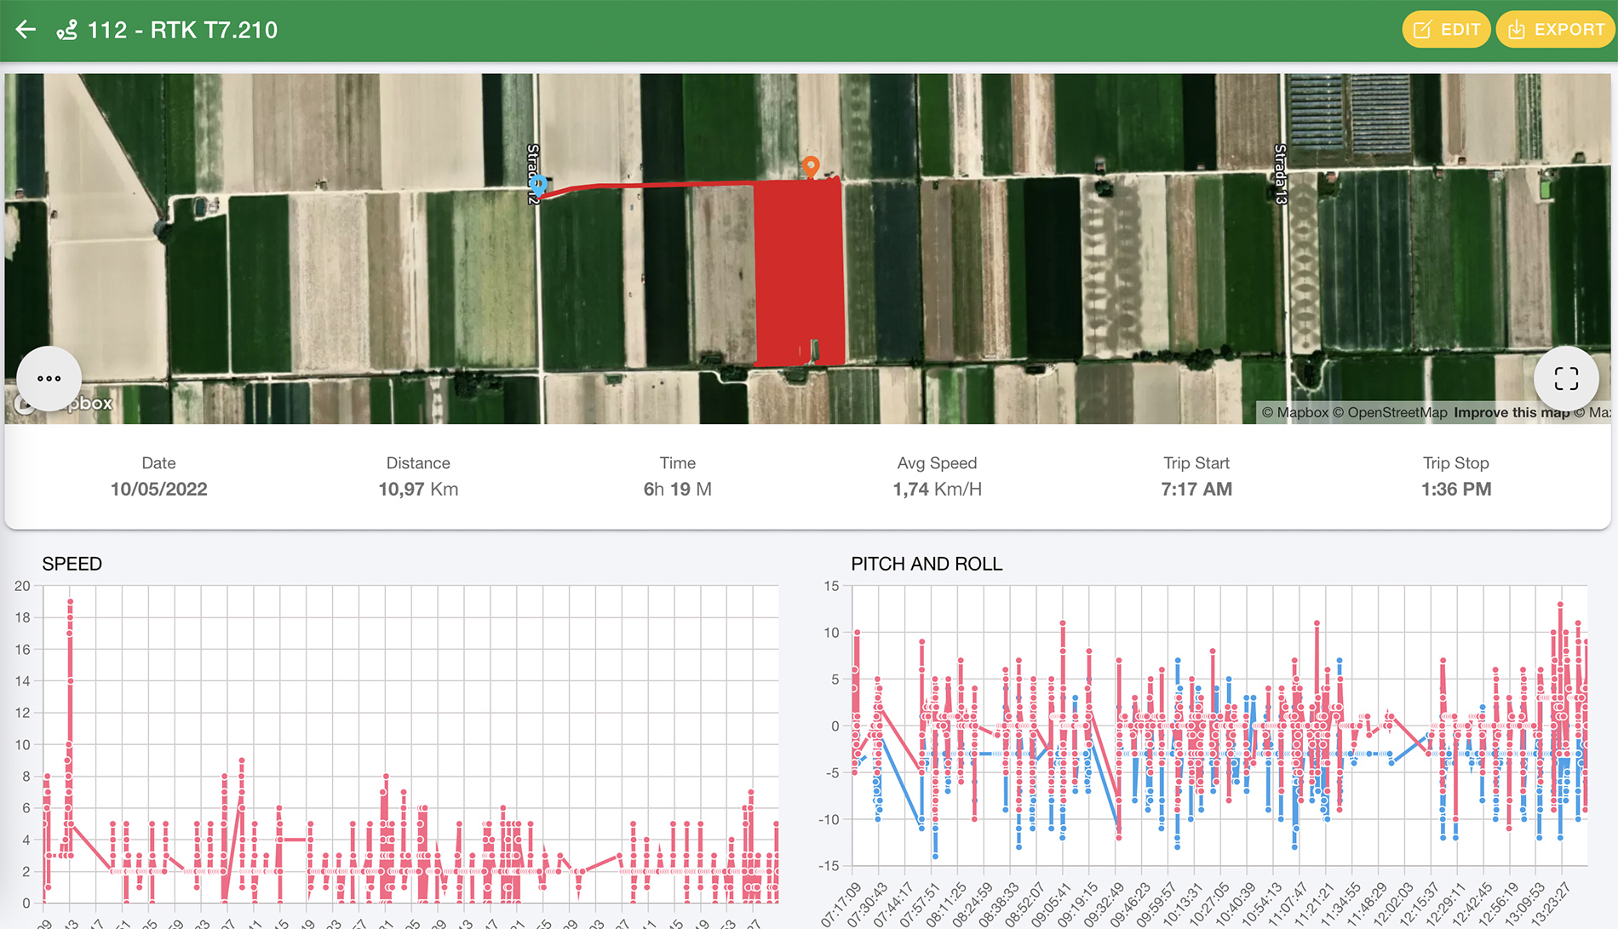1618x929 pixels.
Task: Click the Distance 10,97 Km value
Action: click(x=418, y=490)
